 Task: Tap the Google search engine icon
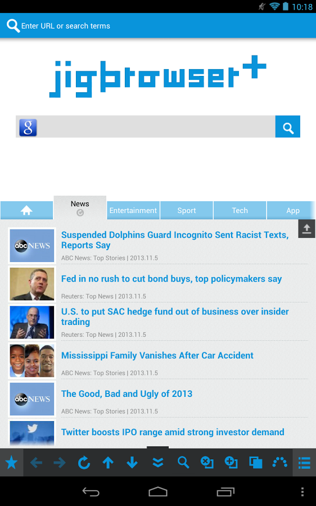point(28,127)
